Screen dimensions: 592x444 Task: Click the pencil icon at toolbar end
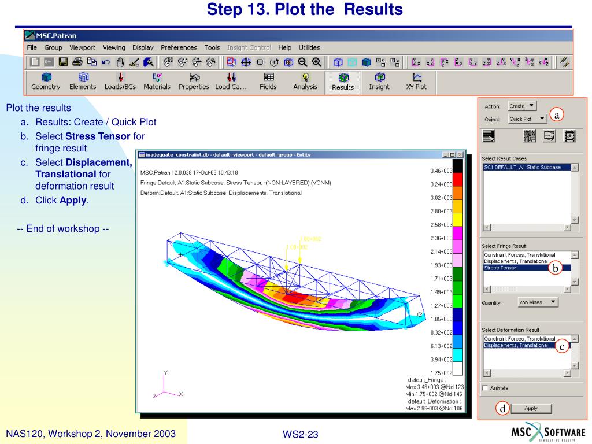pyautogui.click(x=565, y=62)
